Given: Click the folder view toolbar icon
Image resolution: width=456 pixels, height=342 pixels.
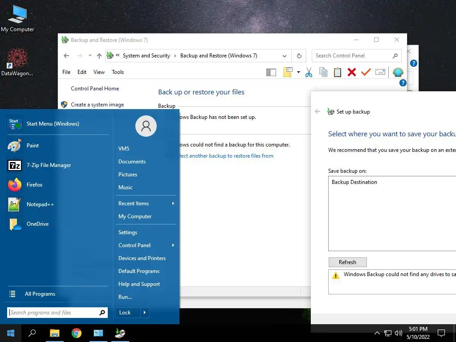Looking at the screenshot, I should tap(288, 72).
